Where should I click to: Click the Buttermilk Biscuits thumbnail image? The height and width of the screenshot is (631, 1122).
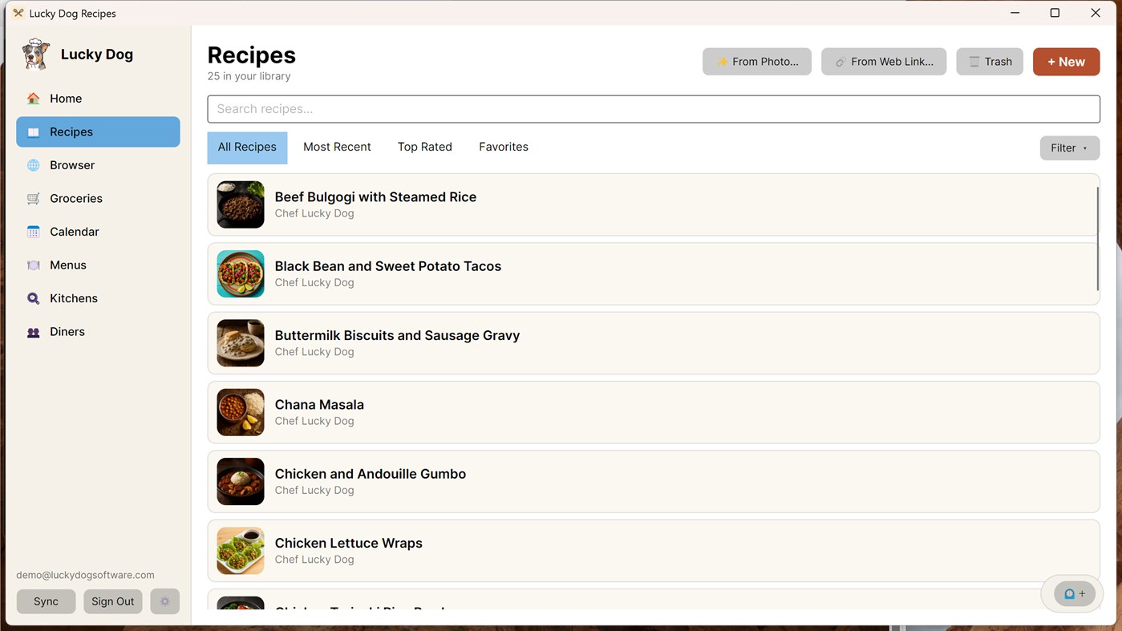coord(241,343)
